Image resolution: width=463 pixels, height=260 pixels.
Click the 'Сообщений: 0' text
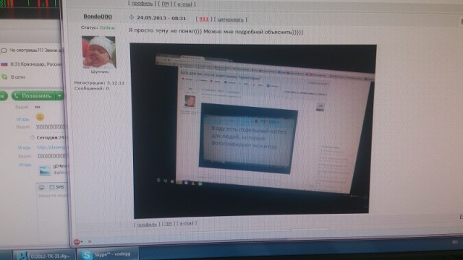(92, 88)
